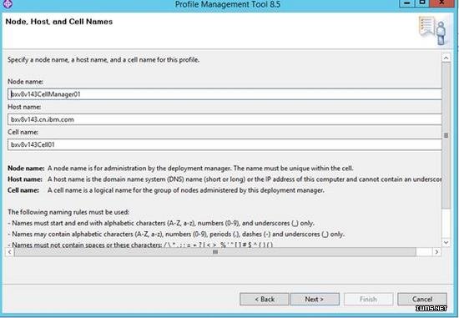Screen dimensions: 459x318
Task: Proceed with the Next button
Action: (x=315, y=299)
